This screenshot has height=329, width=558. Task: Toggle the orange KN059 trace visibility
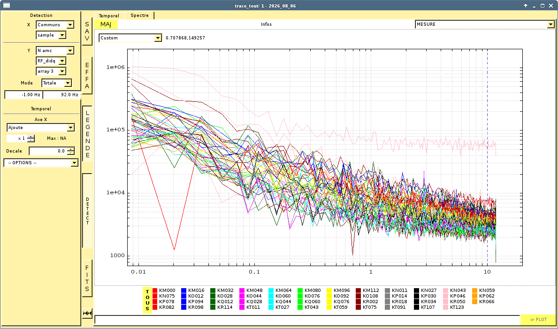coord(484,291)
